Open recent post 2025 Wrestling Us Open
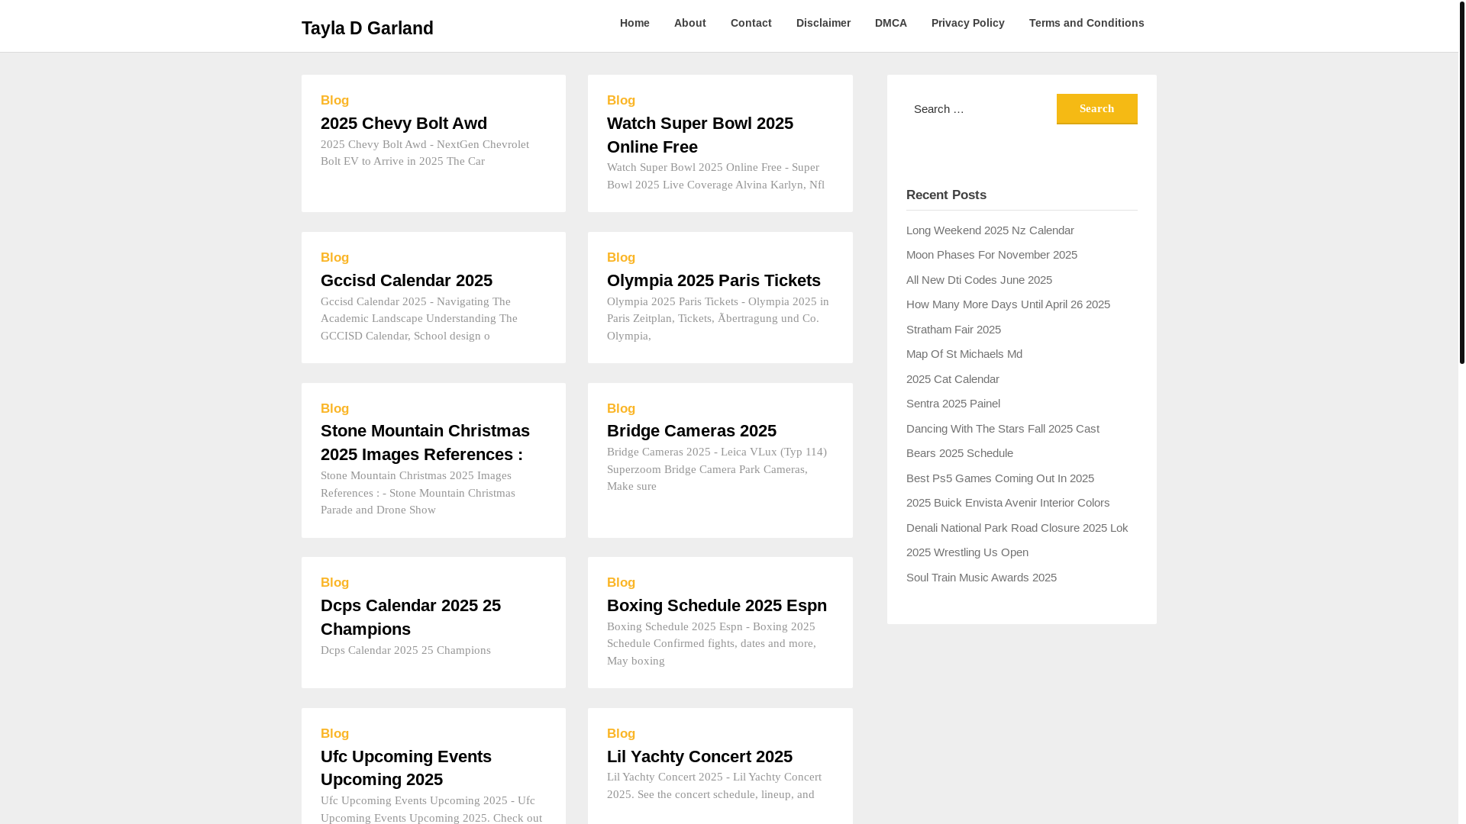Viewport: 1466px width, 824px height. [x=967, y=552]
